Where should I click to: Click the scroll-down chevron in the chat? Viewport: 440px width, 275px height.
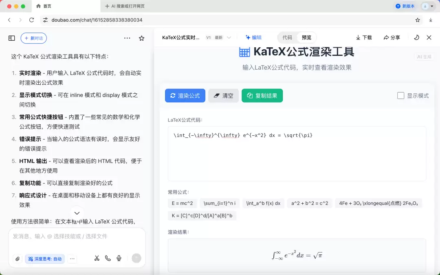click(77, 213)
